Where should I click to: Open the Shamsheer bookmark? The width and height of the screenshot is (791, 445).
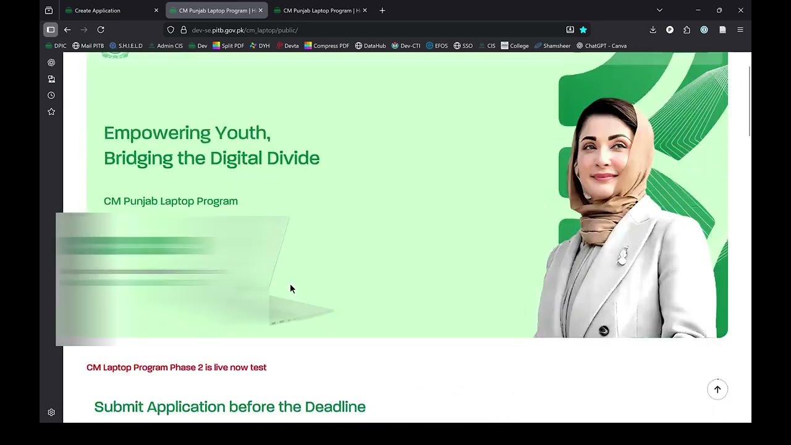[x=552, y=46]
